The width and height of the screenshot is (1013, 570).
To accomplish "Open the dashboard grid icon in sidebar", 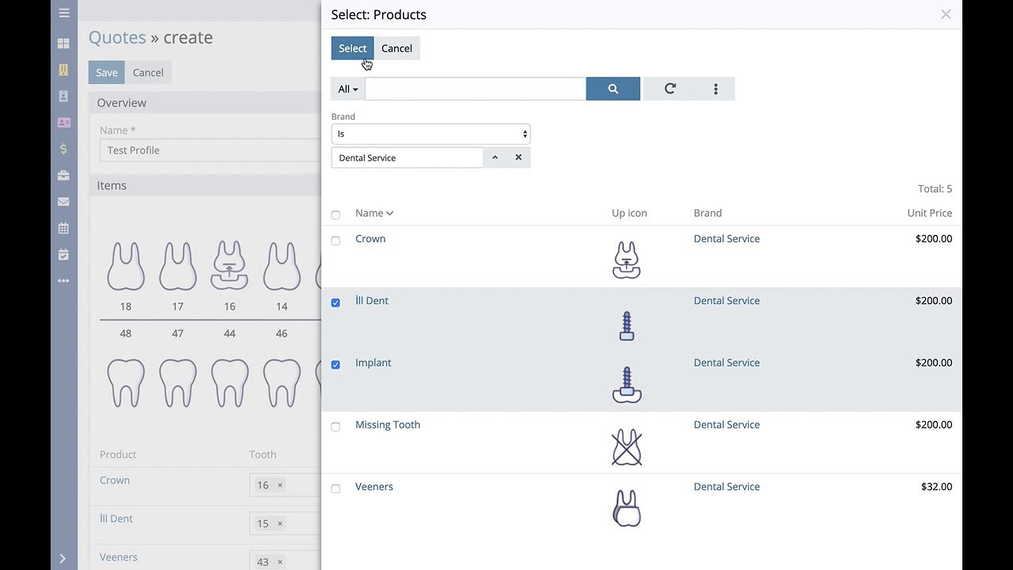I will click(64, 44).
